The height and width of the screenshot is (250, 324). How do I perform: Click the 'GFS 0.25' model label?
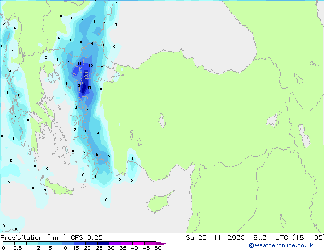click(x=86, y=238)
